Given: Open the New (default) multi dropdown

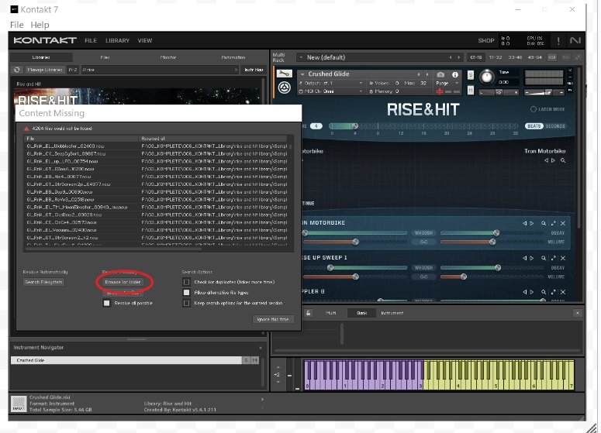Looking at the screenshot, I should [x=301, y=57].
